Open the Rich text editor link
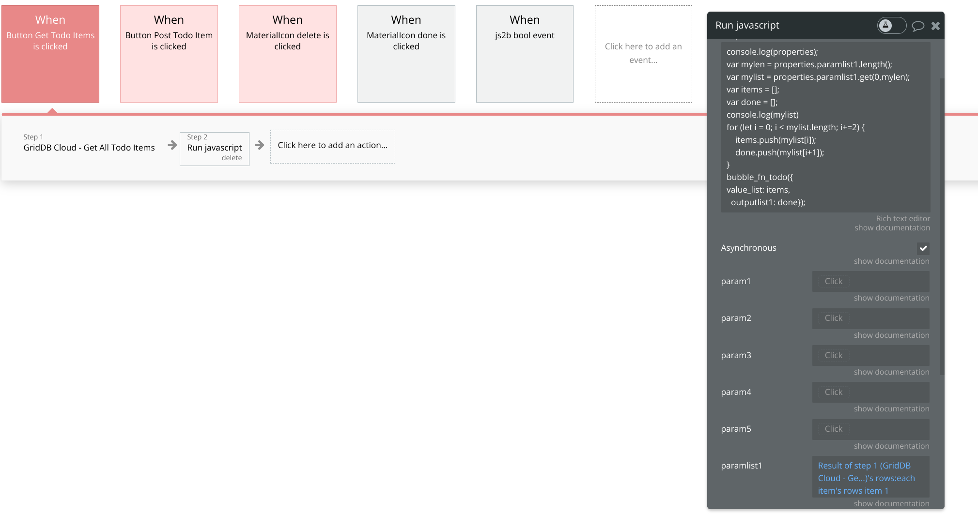This screenshot has height=529, width=978. click(x=902, y=218)
